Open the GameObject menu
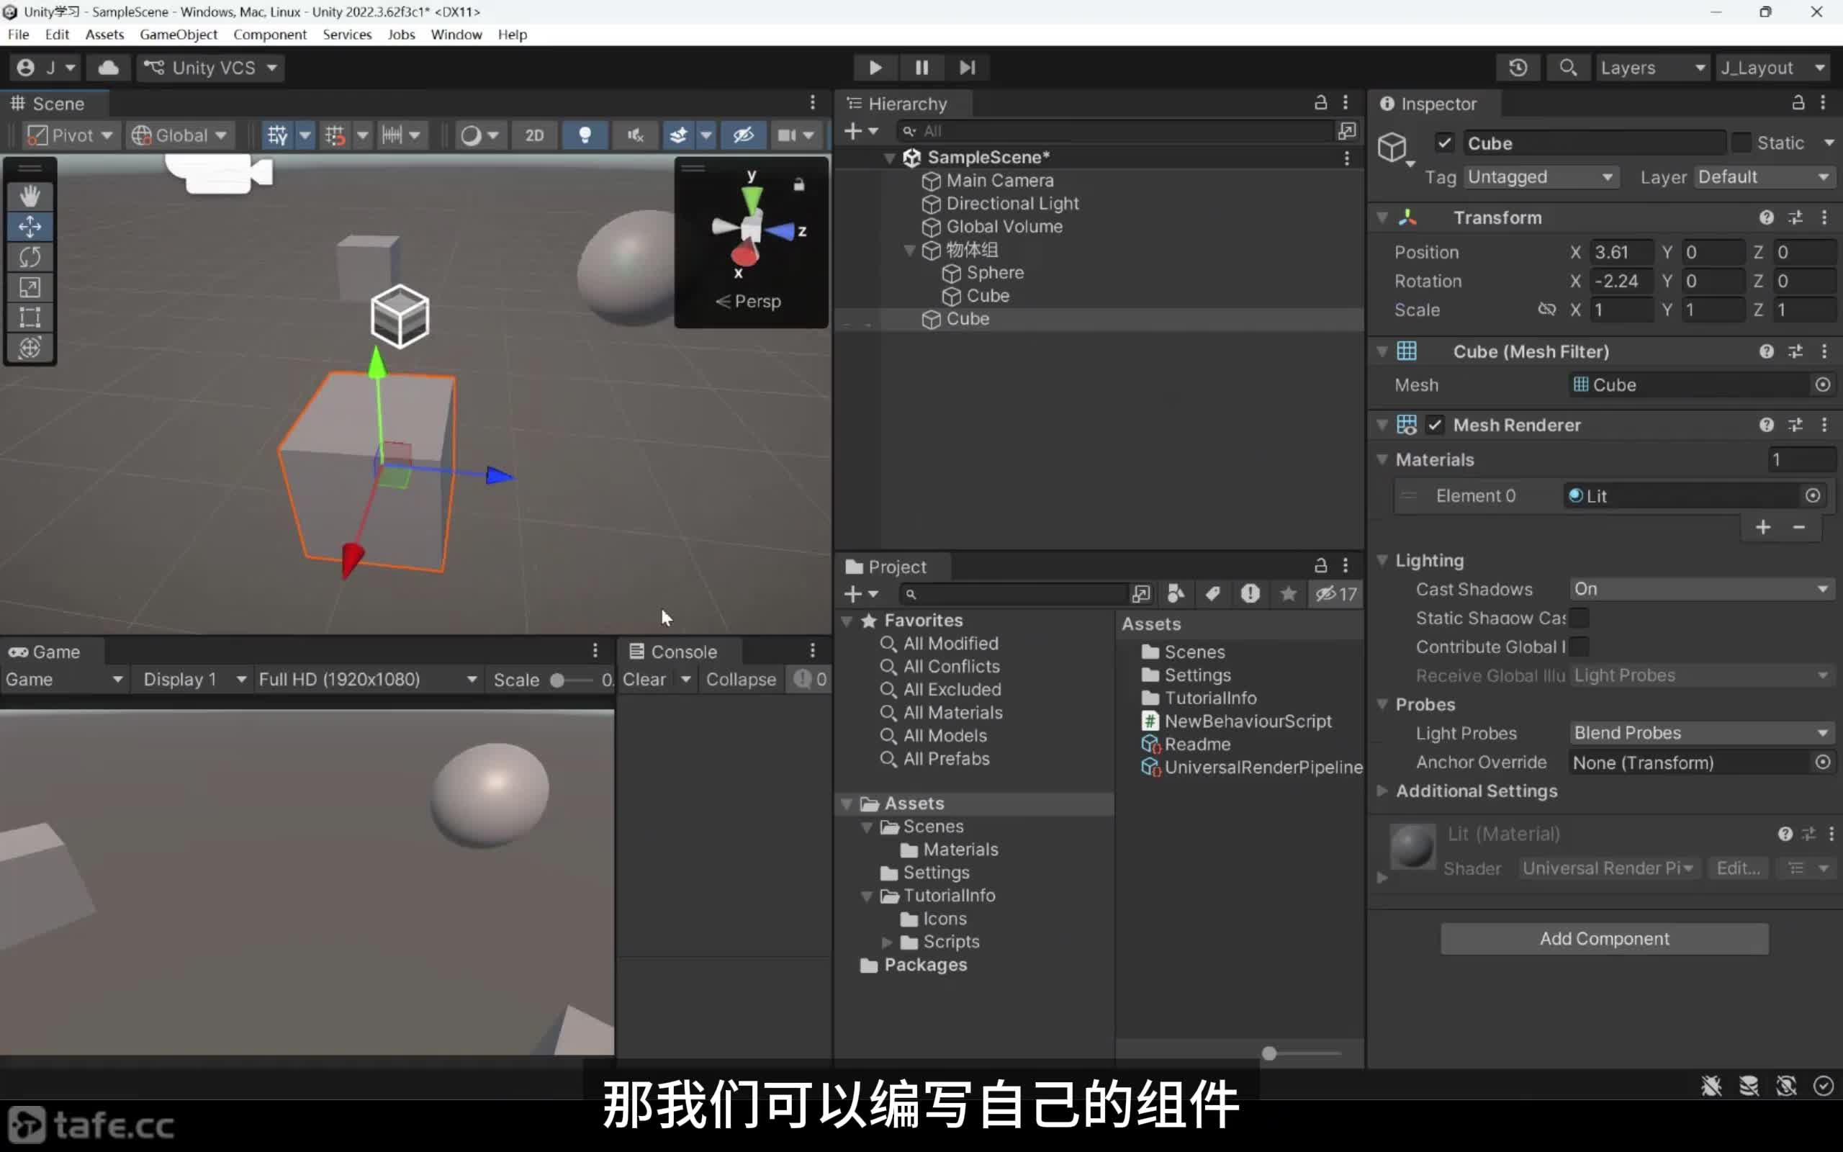 [179, 35]
